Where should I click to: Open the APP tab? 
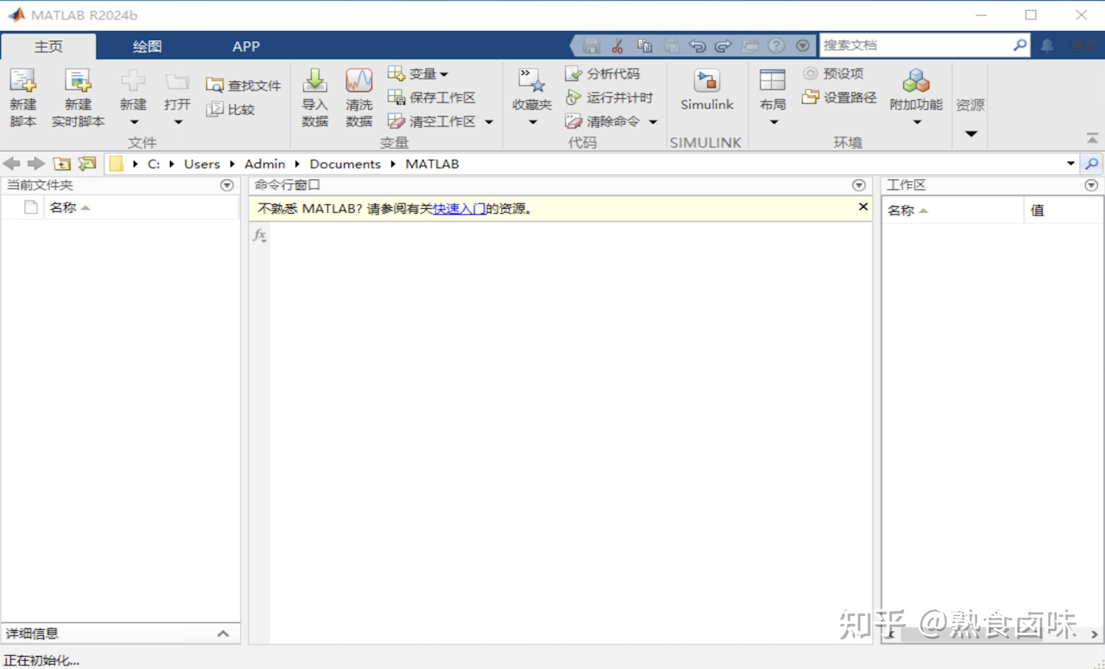click(246, 46)
